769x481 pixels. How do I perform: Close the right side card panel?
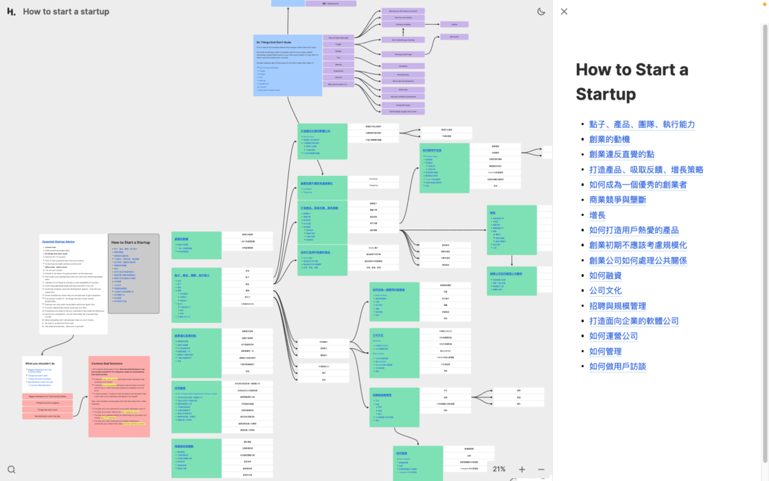[564, 12]
